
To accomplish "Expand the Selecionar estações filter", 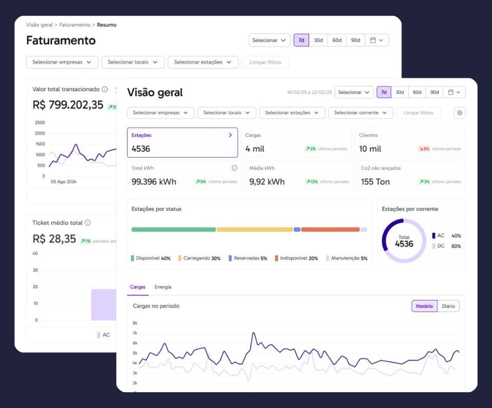I will [x=292, y=113].
